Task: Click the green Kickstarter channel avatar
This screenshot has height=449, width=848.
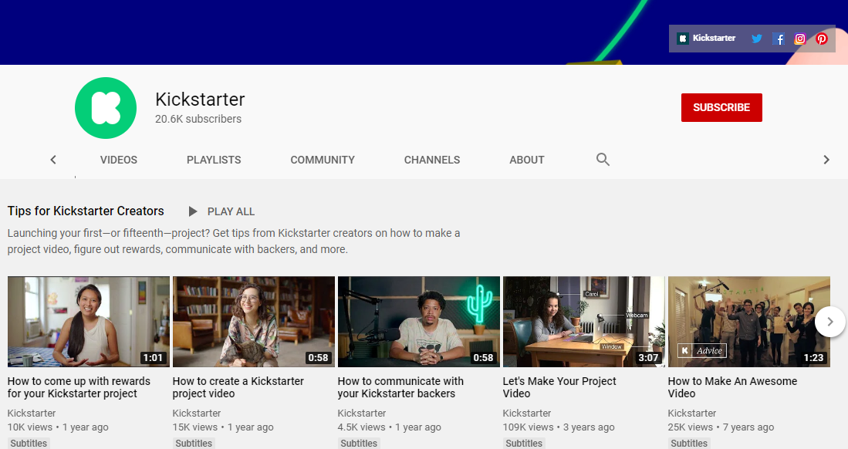Action: (106, 108)
